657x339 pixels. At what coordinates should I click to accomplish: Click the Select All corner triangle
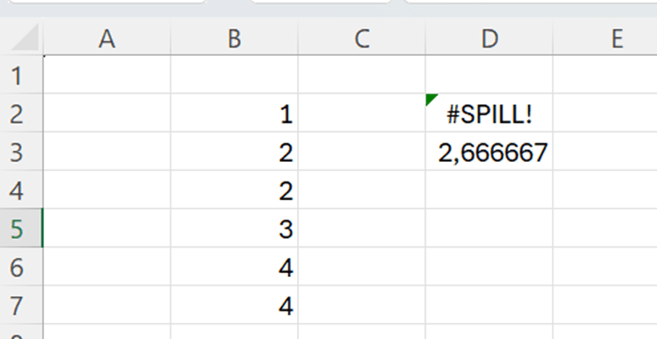[26, 38]
